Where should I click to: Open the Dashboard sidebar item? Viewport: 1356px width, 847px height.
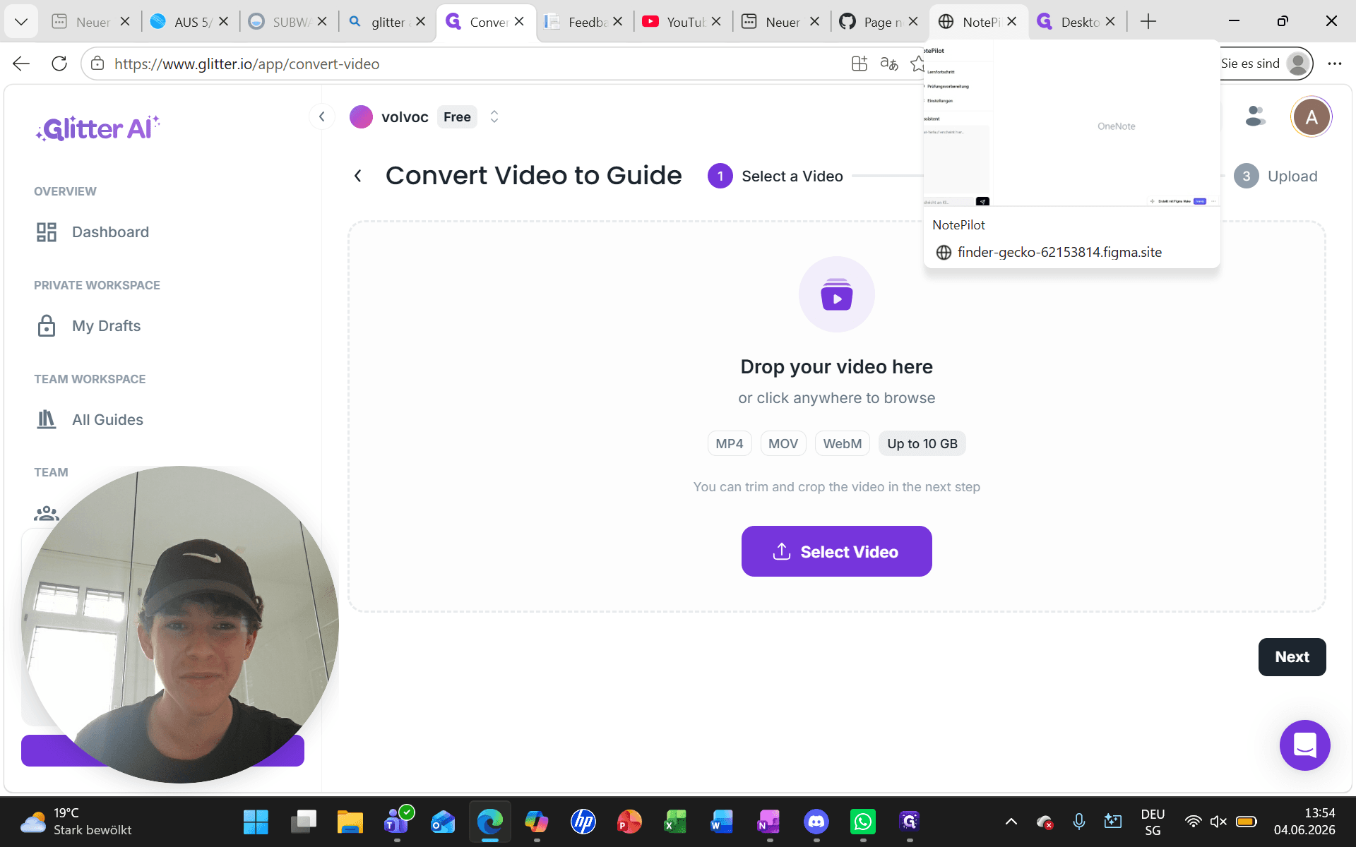click(x=93, y=232)
